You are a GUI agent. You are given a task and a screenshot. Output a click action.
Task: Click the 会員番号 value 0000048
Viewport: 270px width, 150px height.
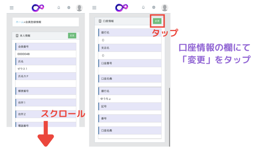pyautogui.click(x=23, y=54)
